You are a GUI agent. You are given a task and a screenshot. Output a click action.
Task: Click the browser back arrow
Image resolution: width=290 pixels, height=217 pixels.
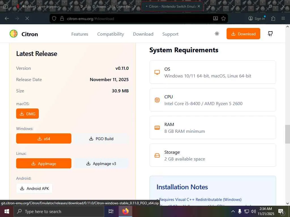tap(7, 18)
